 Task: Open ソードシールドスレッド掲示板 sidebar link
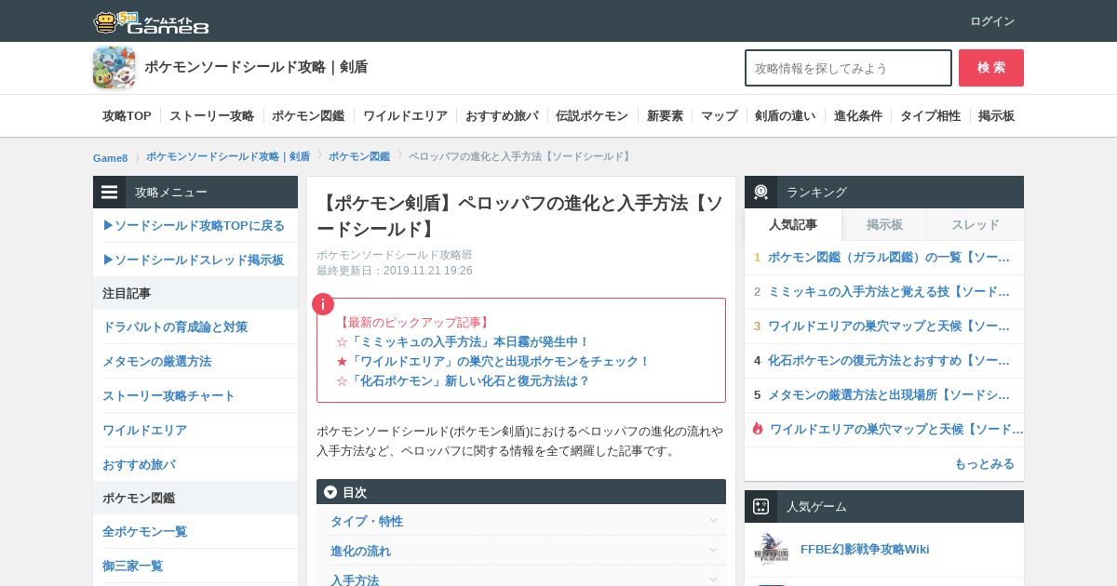tap(194, 260)
